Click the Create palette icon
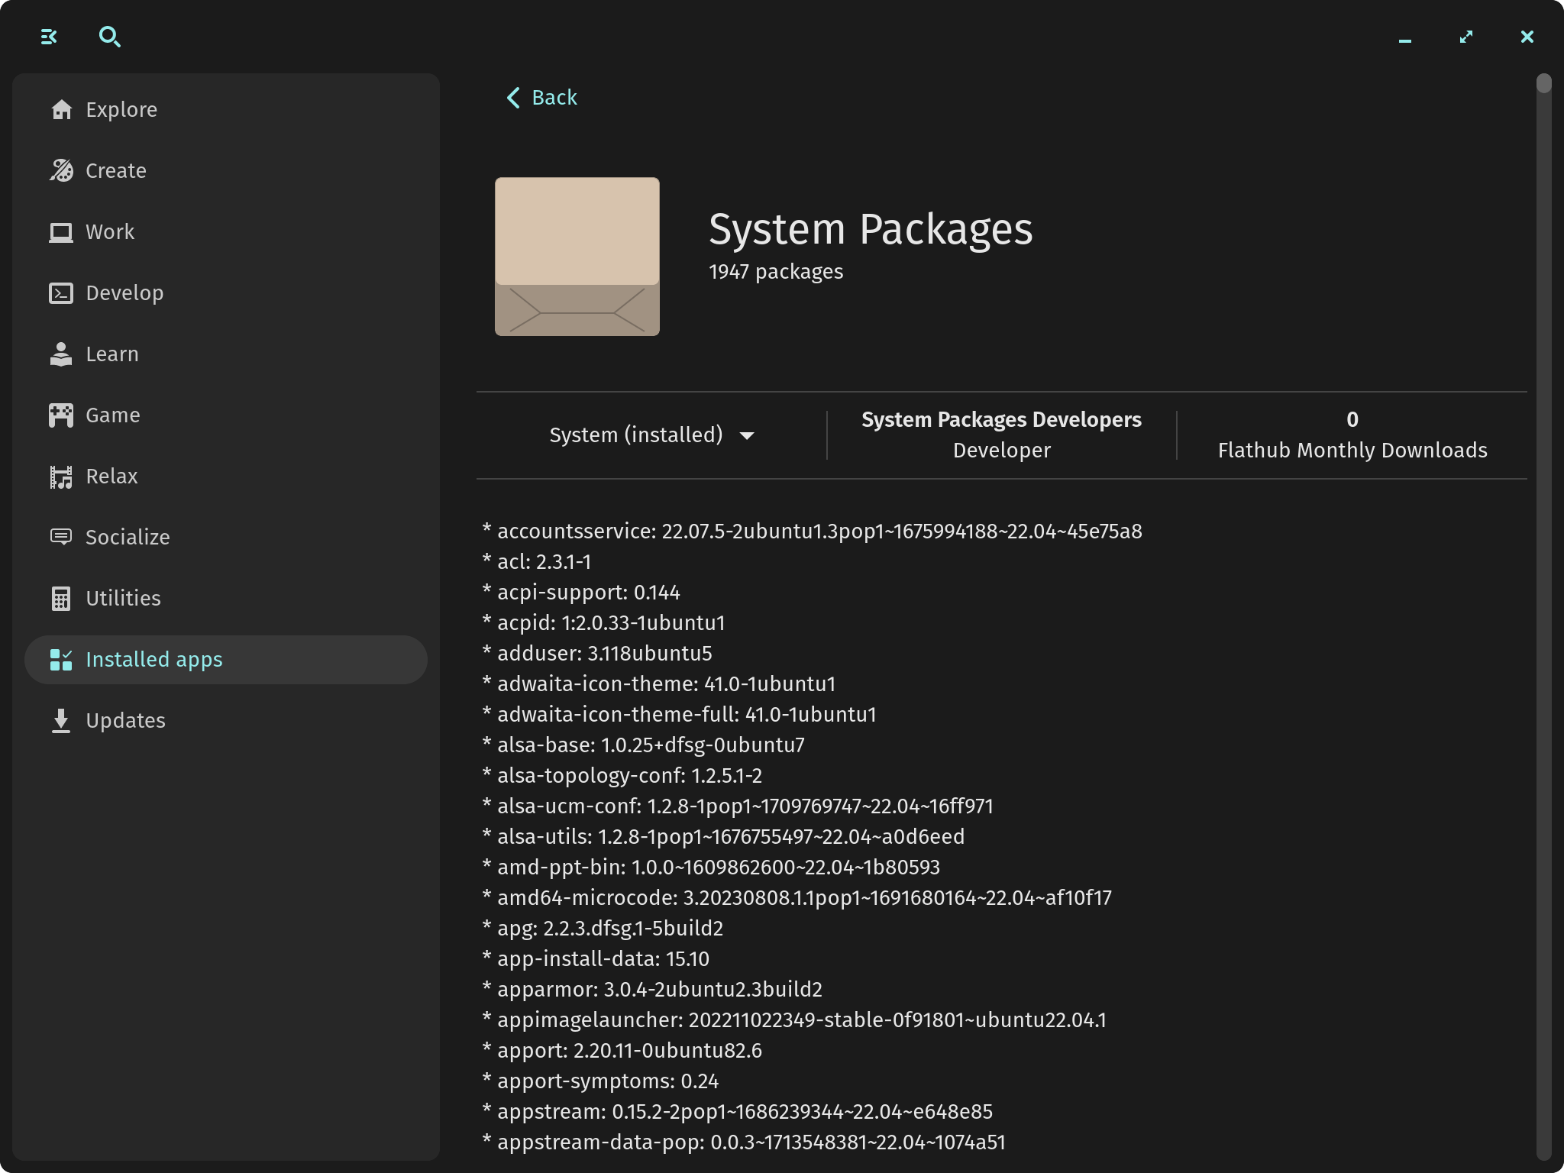This screenshot has width=1564, height=1173. click(61, 171)
